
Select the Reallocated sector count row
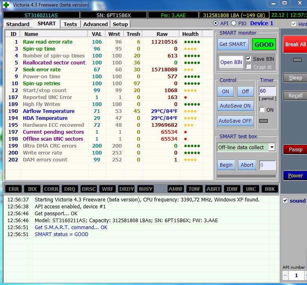click(109, 63)
